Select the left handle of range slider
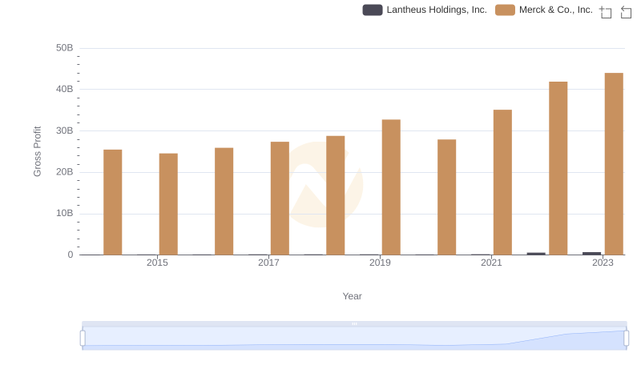641x369 pixels. (83, 339)
